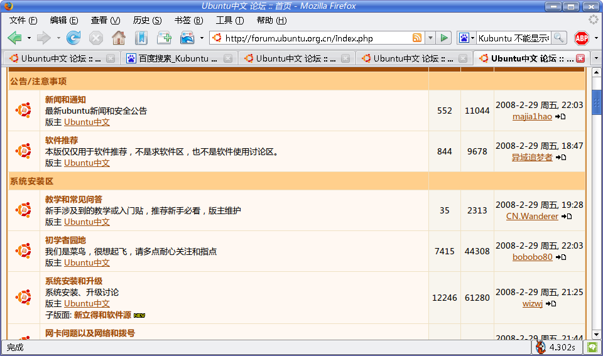View latest post icon beside CN.Wanderer
603x356 pixels.
[567, 217]
